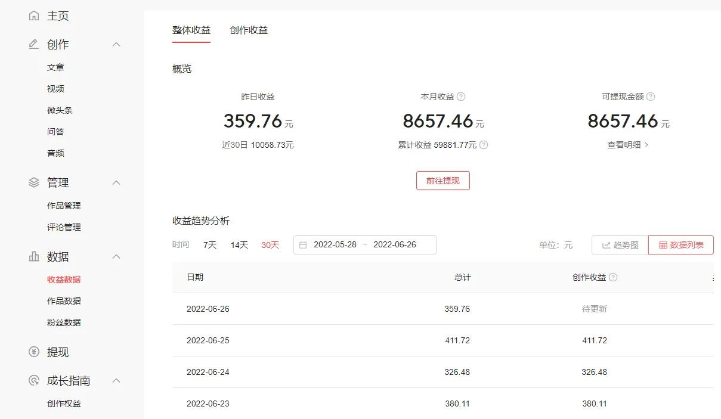Switch to the 创作收益 tab
Screen dimensions: 721x419
point(249,29)
